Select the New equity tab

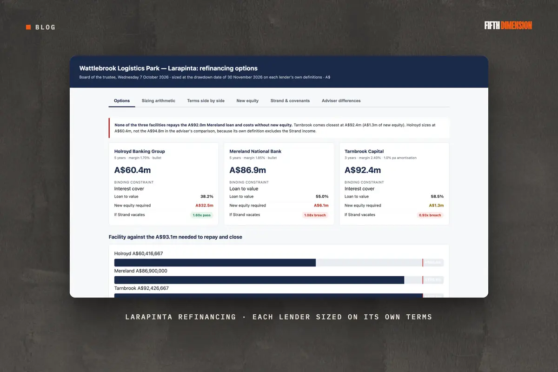click(247, 100)
